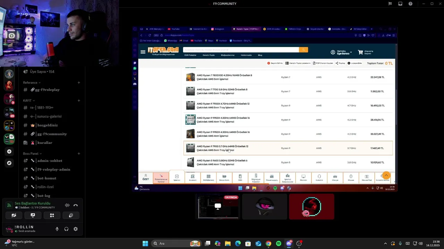Turn on camera in voice panel

(14, 215)
